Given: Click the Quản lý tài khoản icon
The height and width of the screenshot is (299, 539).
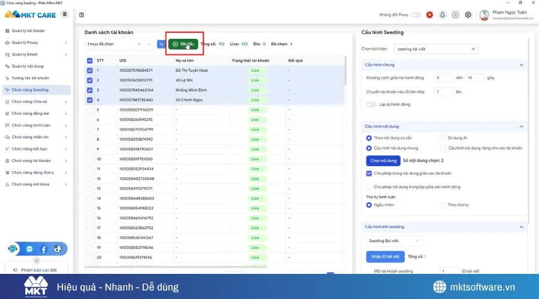Looking at the screenshot, I should [x=7, y=31].
